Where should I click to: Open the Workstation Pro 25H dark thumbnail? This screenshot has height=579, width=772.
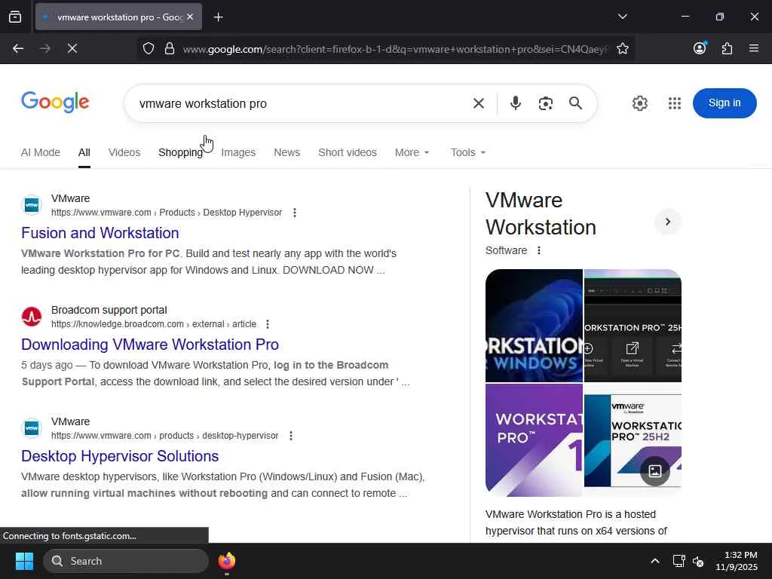(x=633, y=326)
